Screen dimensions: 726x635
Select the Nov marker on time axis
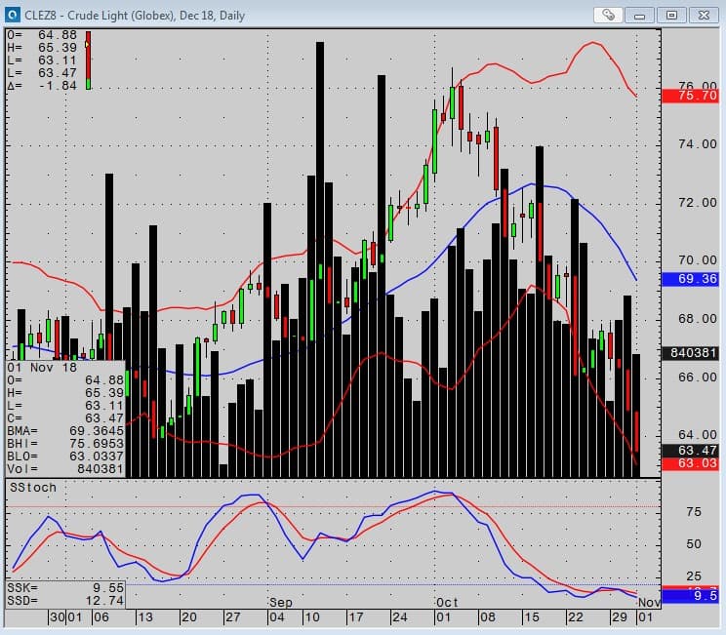pyautogui.click(x=650, y=603)
